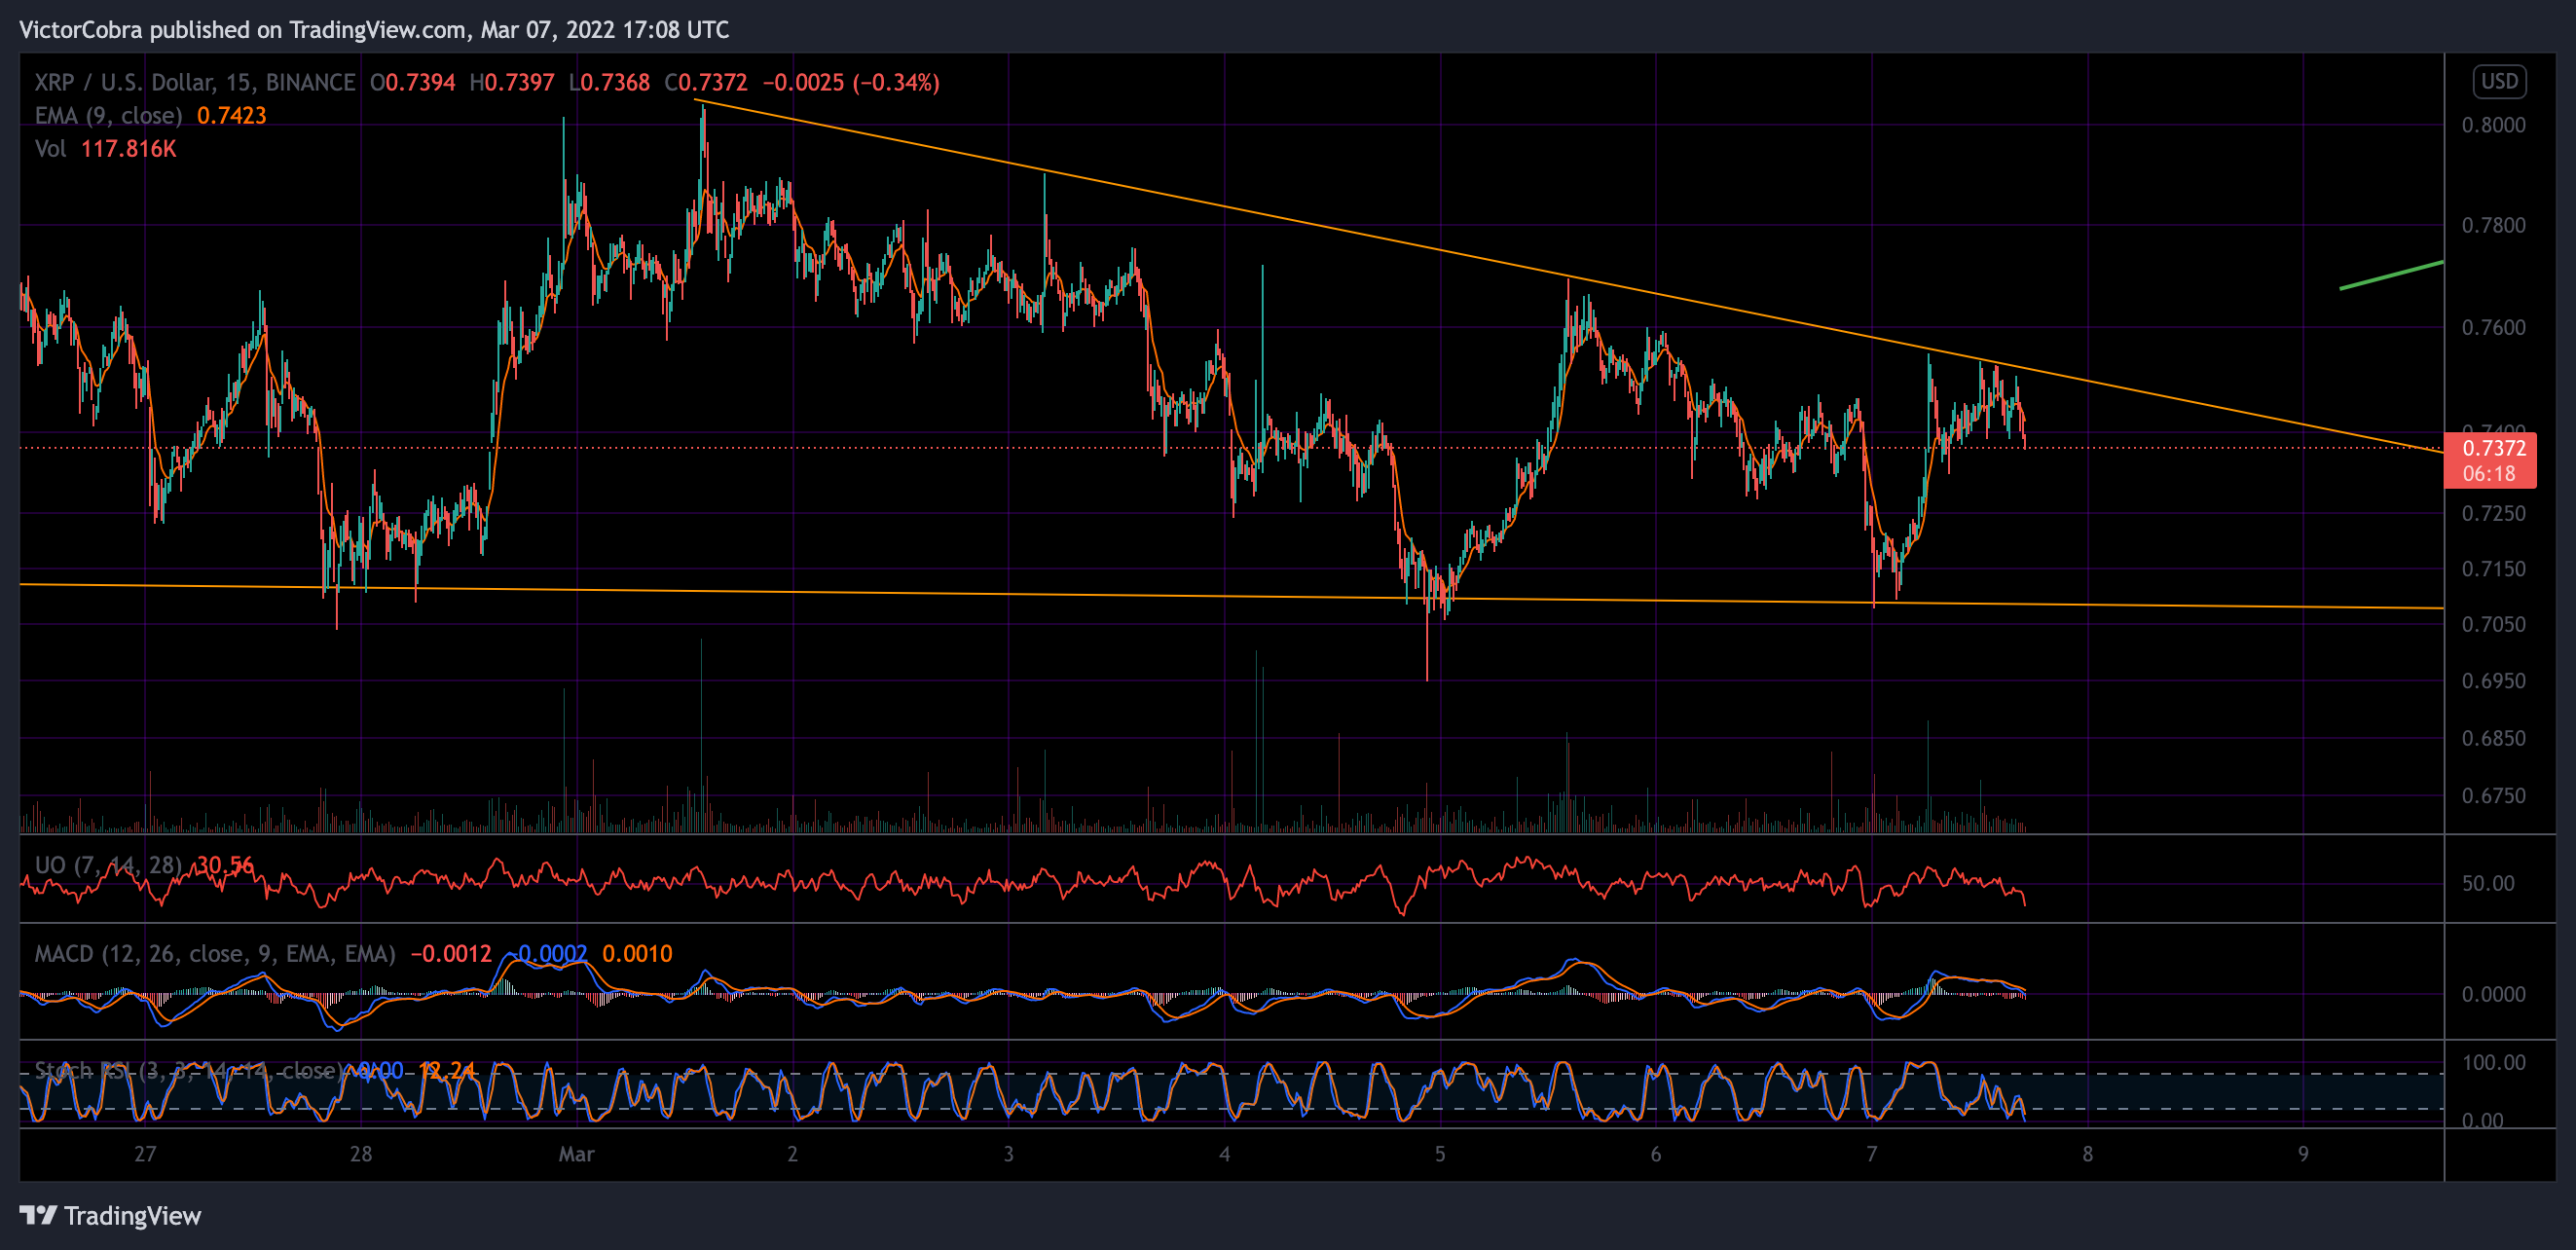Click the 0.7250 price axis label
Viewport: 2576px width, 1250px height.
[x=2492, y=513]
